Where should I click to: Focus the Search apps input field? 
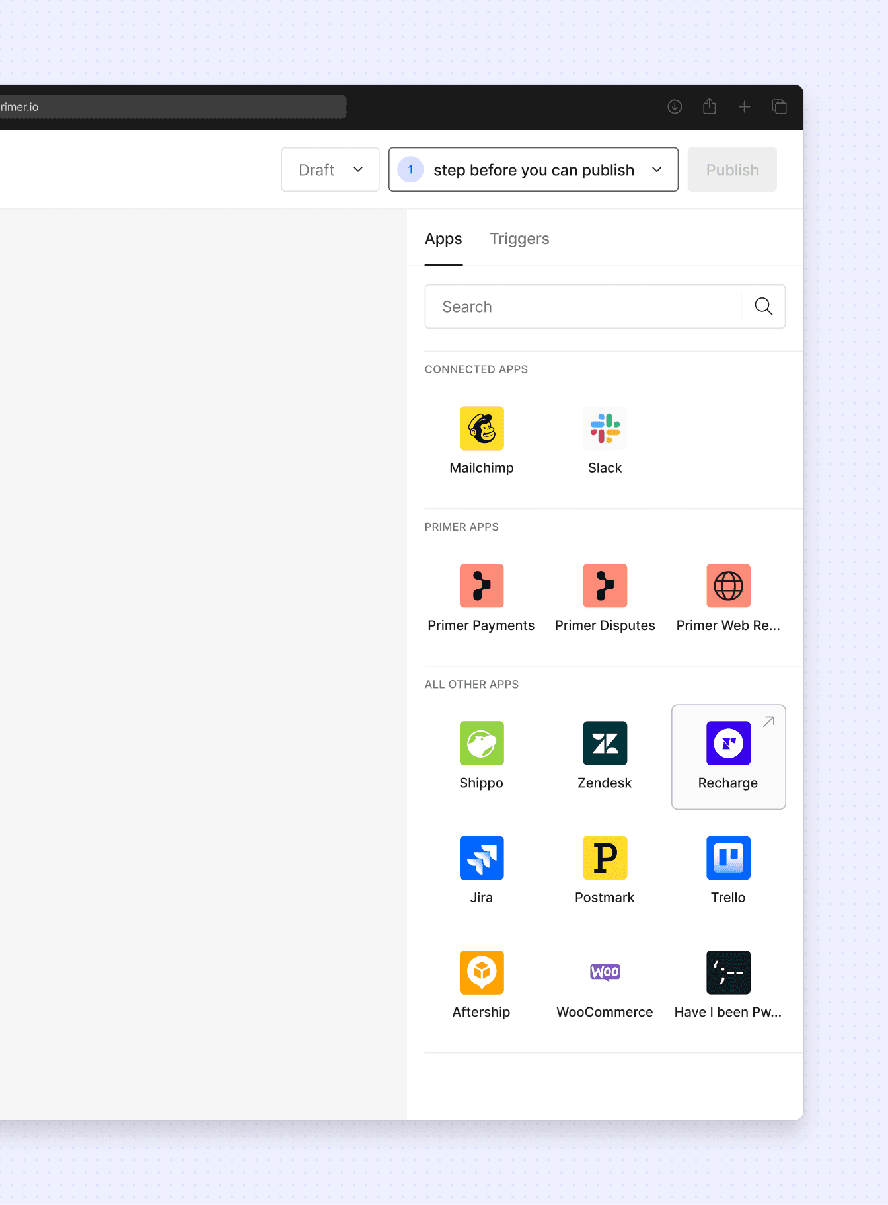pyautogui.click(x=583, y=307)
